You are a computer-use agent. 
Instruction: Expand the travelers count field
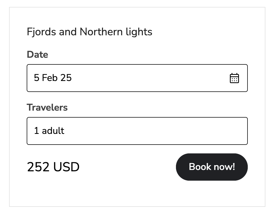[x=137, y=131]
